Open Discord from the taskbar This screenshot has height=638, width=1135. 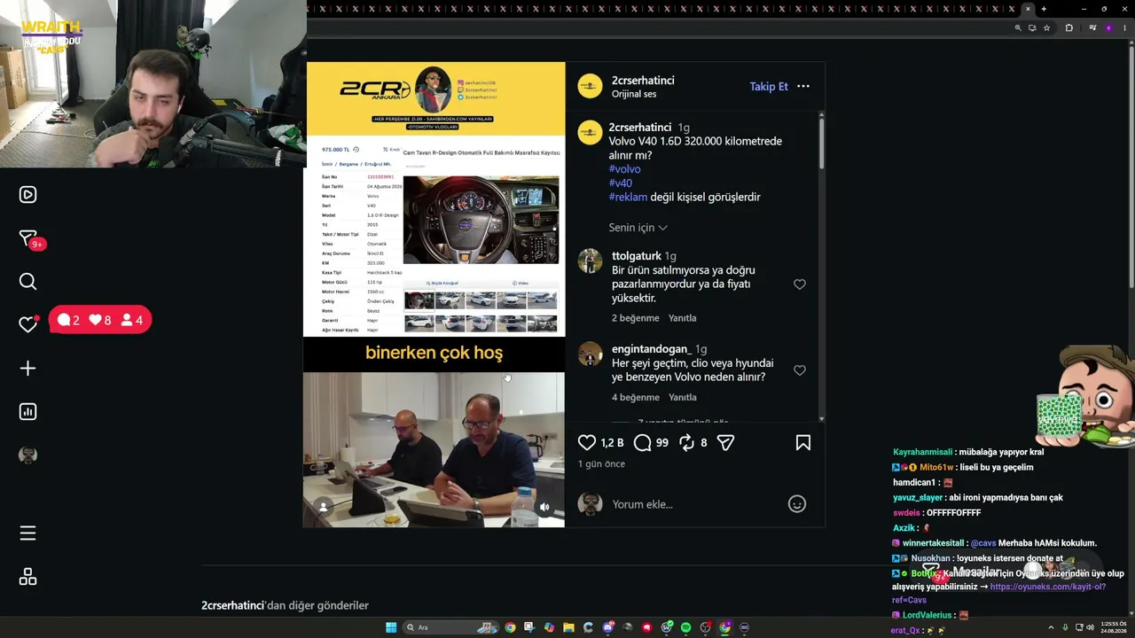tap(607, 627)
